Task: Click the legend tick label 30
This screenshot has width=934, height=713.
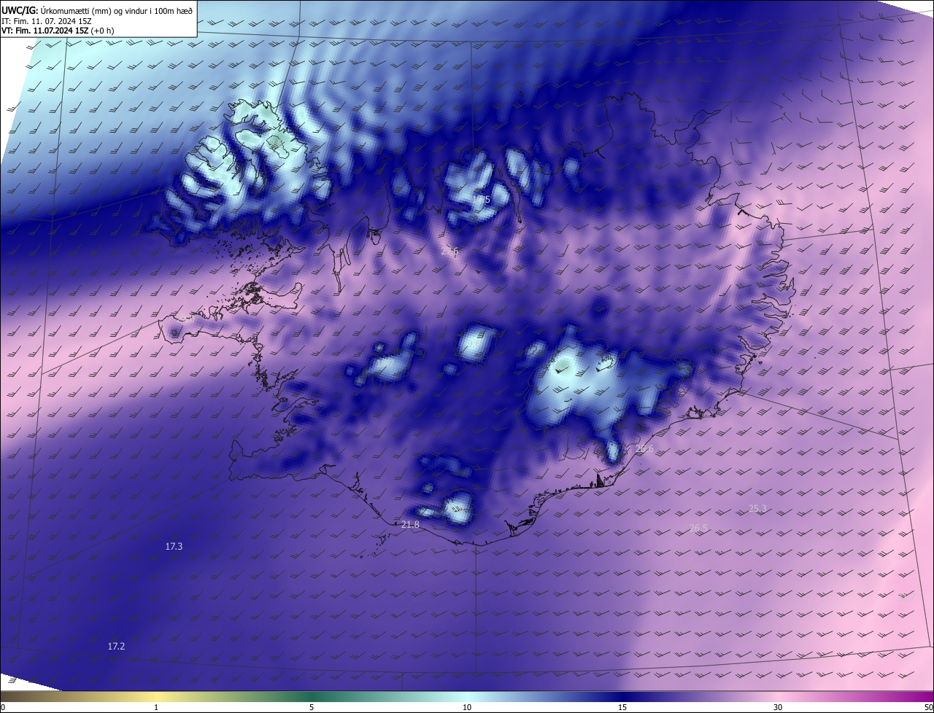Action: point(778,707)
